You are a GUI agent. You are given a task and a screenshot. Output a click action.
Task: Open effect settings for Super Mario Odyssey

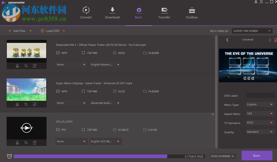[35, 104]
